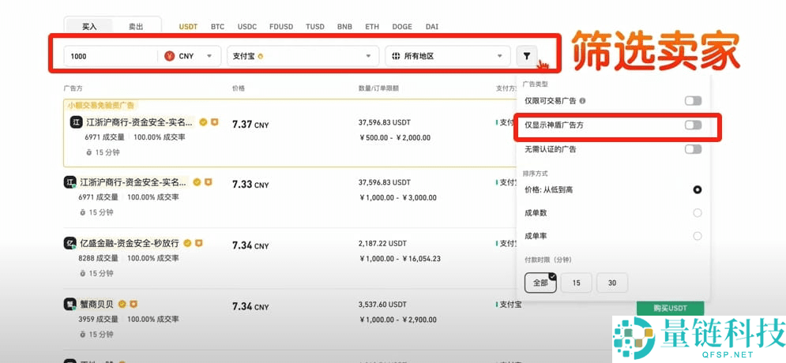The image size is (786, 363).
Task: Click the 数量/订单限额 column header
Action: 378,88
